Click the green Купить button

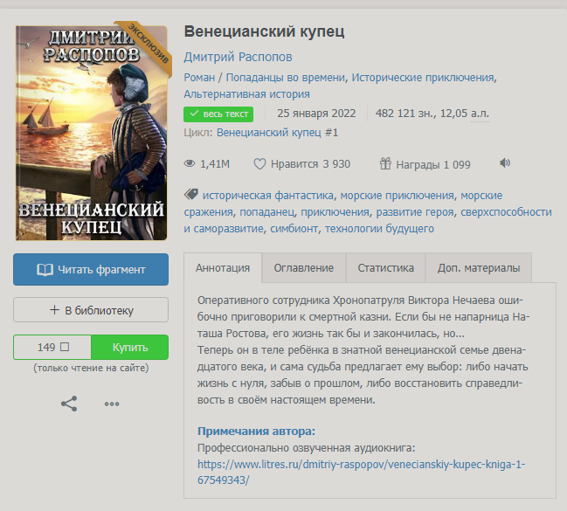click(x=130, y=347)
